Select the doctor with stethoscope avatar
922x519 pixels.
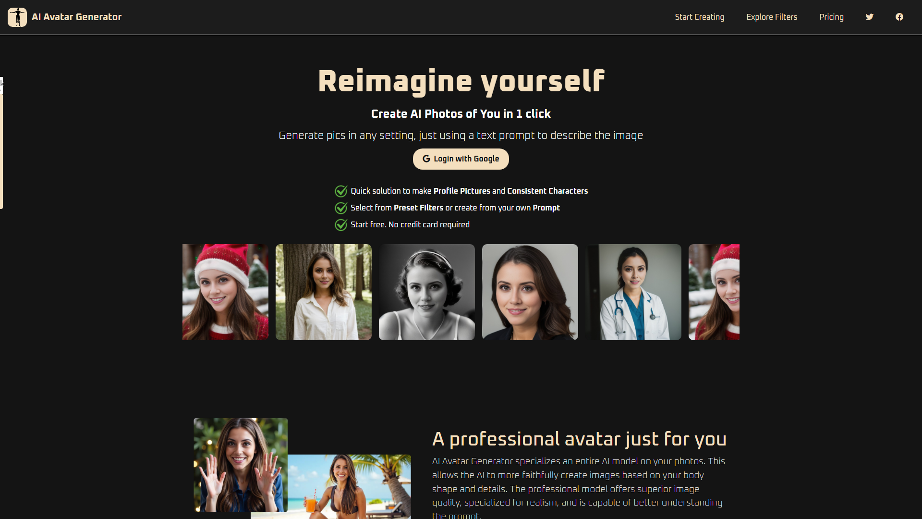click(x=633, y=292)
